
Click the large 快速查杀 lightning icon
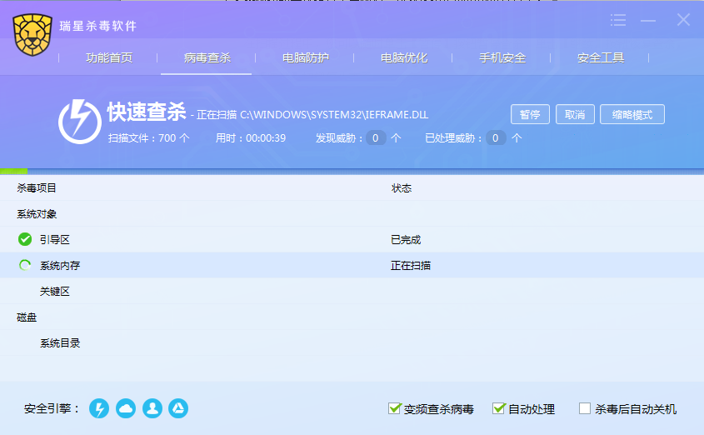(x=80, y=122)
